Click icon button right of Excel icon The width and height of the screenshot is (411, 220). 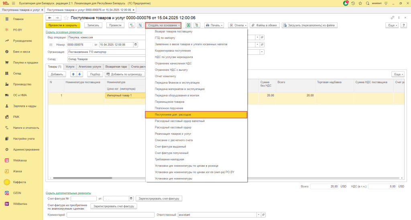point(197,25)
